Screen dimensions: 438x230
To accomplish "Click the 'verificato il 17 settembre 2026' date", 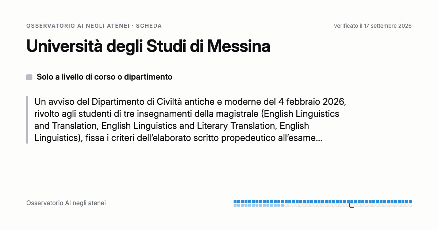I will pos(373,26).
